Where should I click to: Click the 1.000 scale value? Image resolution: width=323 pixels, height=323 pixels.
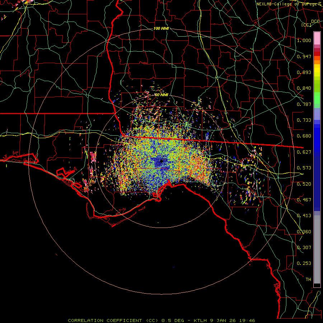tap(304, 40)
